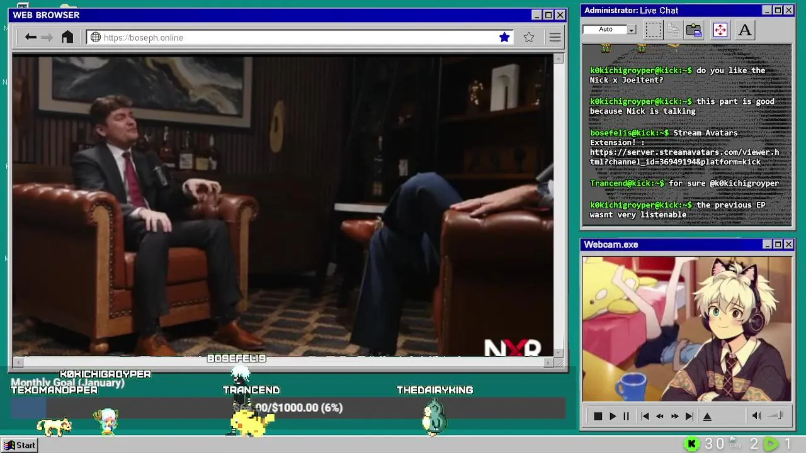
Task: Open font settings with the A icon
Action: (745, 30)
